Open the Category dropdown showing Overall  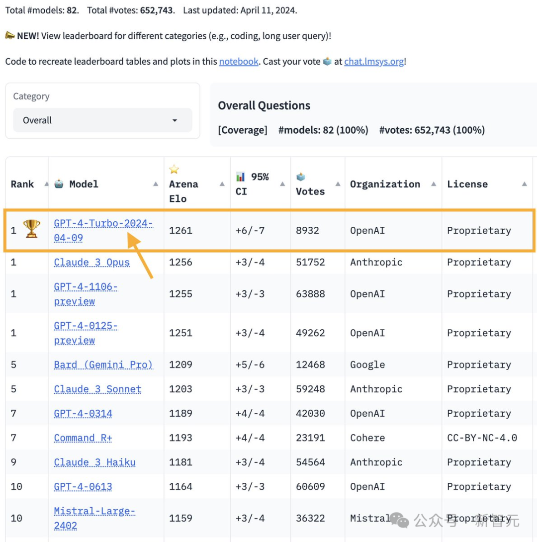(102, 120)
